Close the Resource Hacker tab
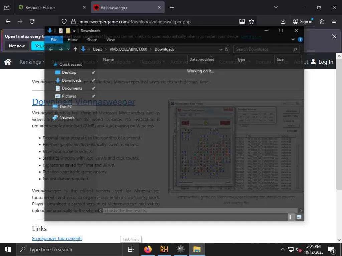342x256 pixels. (84, 7)
